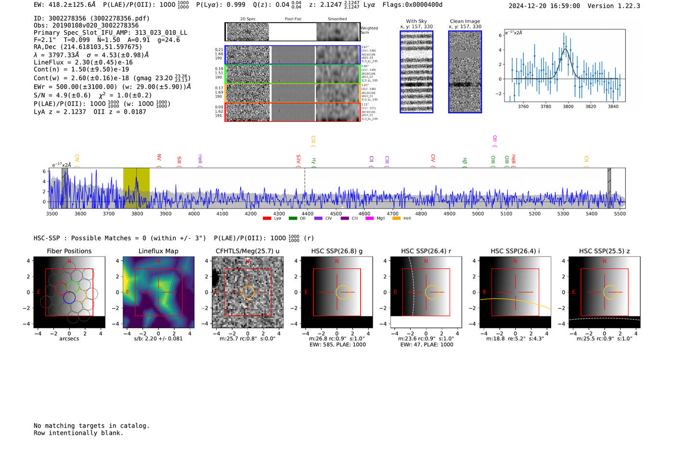Click the s/b: 2.20 +/- 0.081 caption
Viewport: 674px width, 459px height.
[x=158, y=339]
